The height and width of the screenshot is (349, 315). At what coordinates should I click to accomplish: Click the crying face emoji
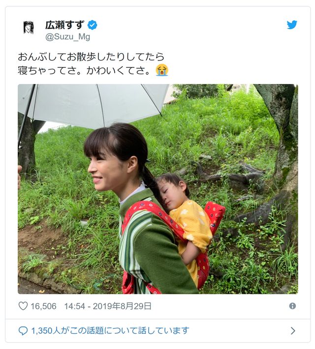click(162, 70)
